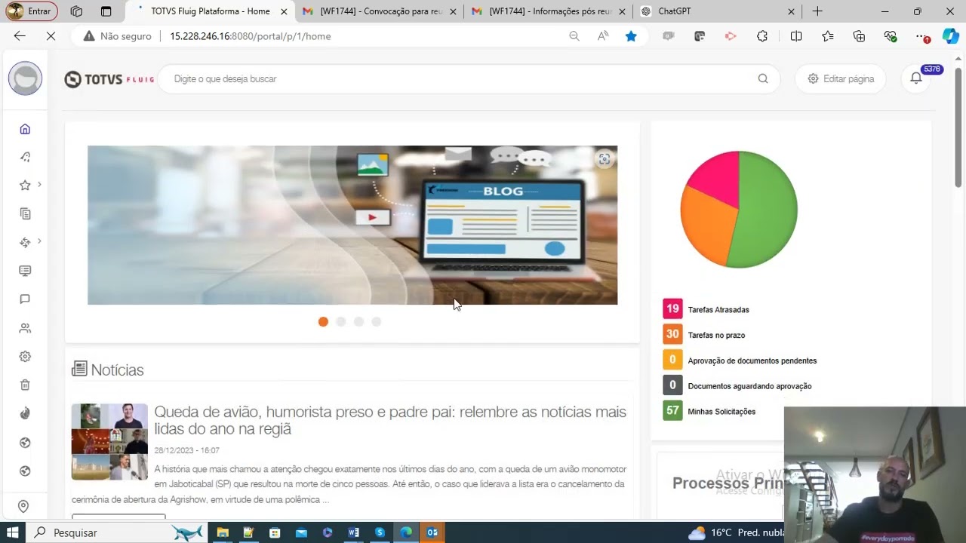The height and width of the screenshot is (543, 966).
Task: Go back with browser back arrow
Action: pyautogui.click(x=20, y=36)
